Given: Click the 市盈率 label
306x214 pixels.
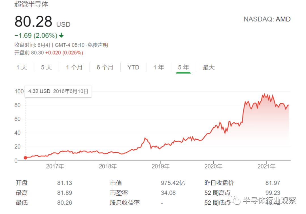Looking at the screenshot, I should (119, 193).
